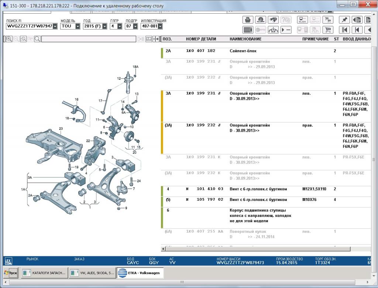Click engine code CAYC in status bar
378x288 pixels.
tap(133, 263)
